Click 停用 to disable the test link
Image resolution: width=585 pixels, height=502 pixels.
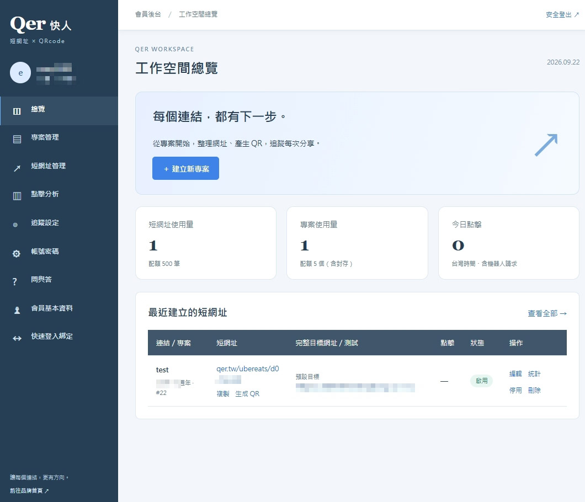pyautogui.click(x=515, y=390)
